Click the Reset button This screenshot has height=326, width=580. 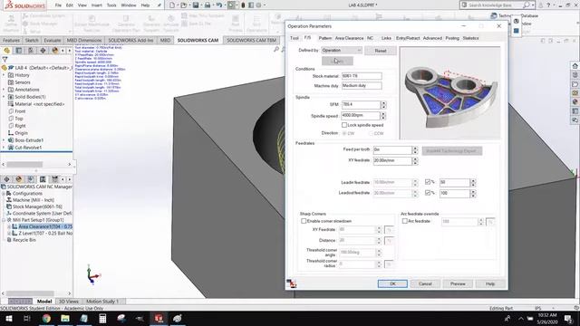381,51
